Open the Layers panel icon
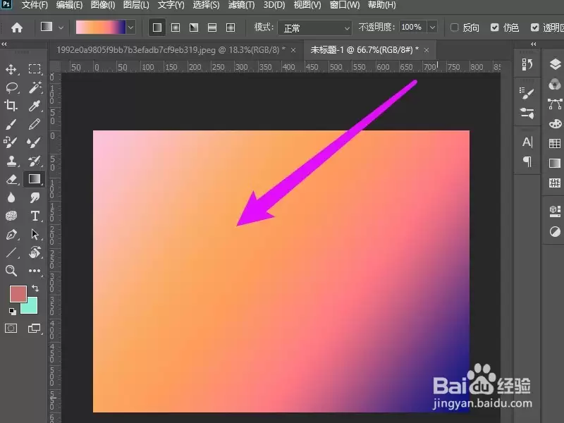Screen dimensions: 564x423 [x=555, y=64]
